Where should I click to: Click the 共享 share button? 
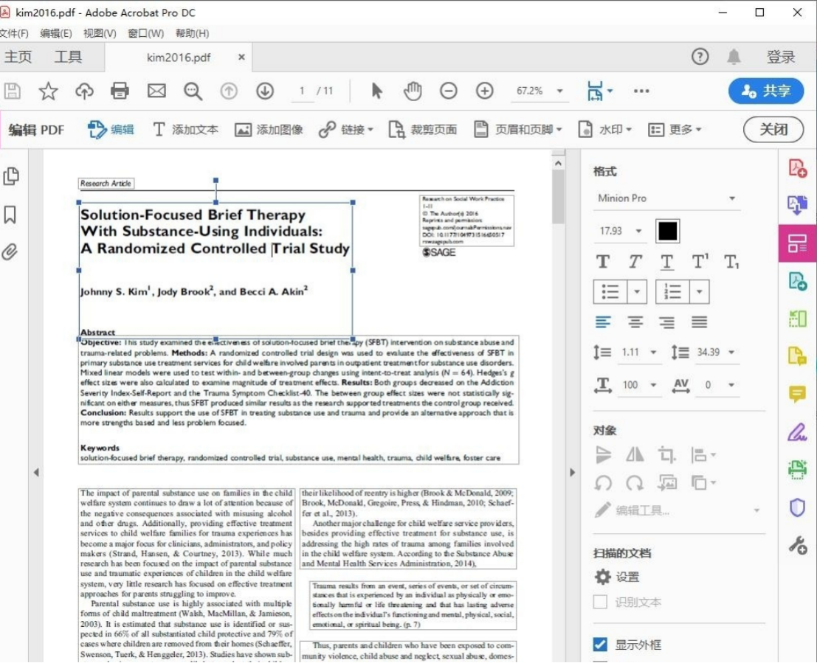(766, 91)
